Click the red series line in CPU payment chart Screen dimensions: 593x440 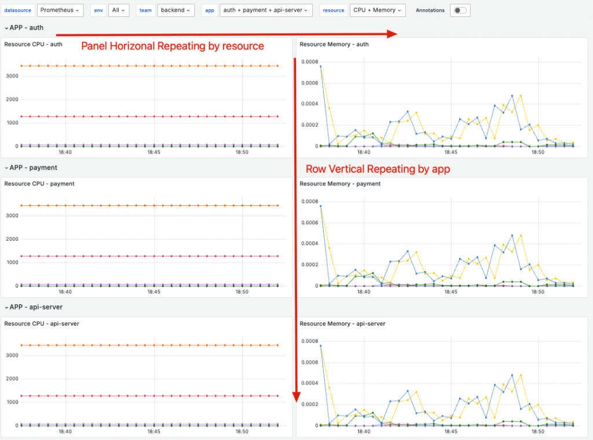coord(149,256)
